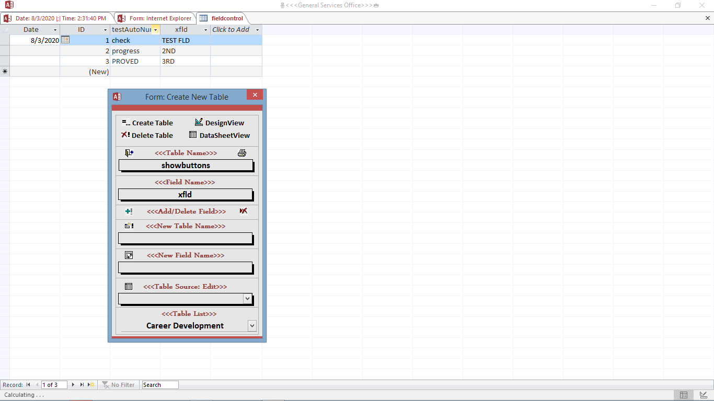The width and height of the screenshot is (714, 401).
Task: Click the date cell 8/3/2020
Action: (x=34, y=40)
